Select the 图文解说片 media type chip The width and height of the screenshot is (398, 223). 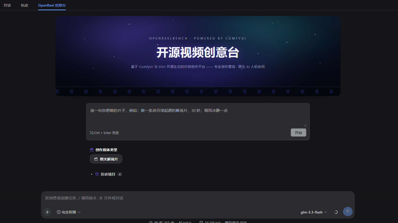(106, 159)
